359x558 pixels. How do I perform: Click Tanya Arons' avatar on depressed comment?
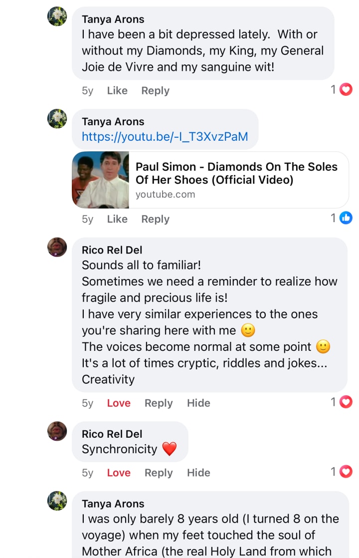(x=57, y=17)
